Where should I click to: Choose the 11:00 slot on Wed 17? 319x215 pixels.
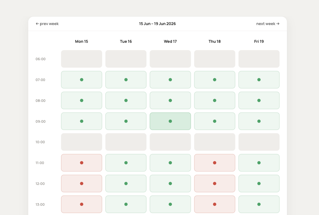170,163
